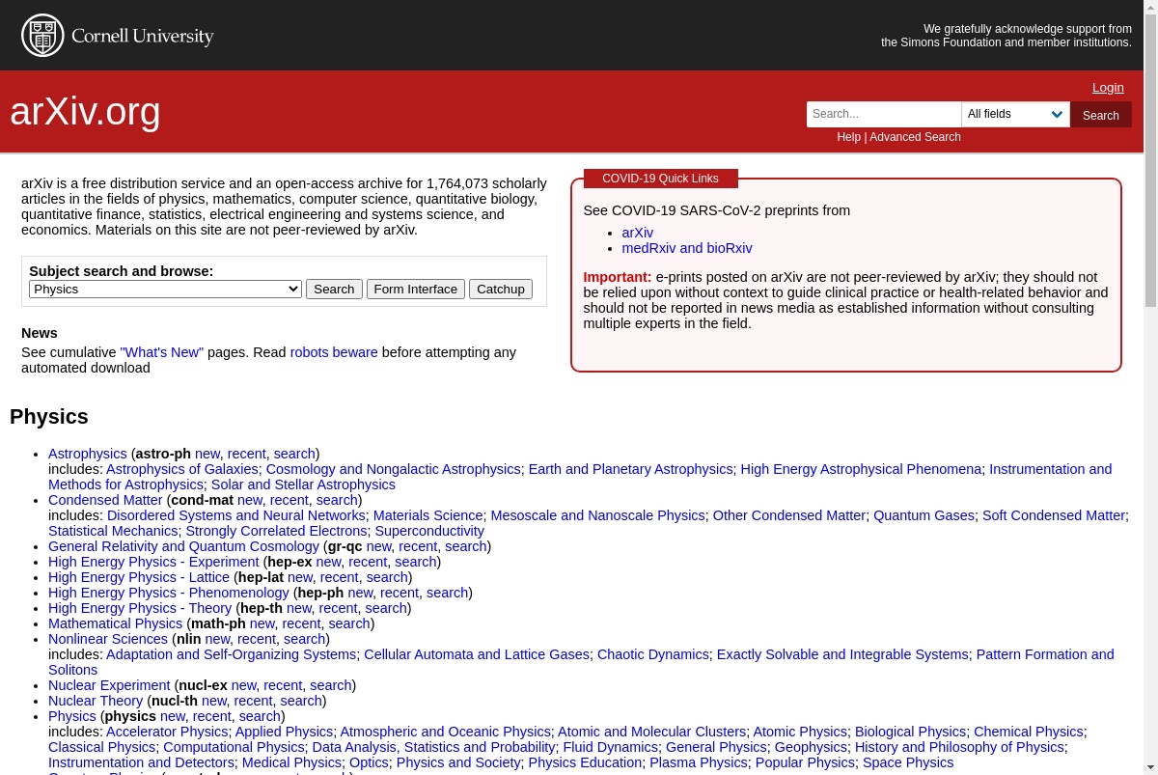Open Computational Physics link
1158x775 pixels.
click(234, 747)
